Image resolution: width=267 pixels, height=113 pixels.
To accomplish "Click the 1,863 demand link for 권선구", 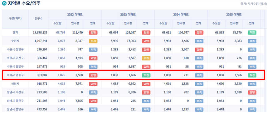I will tap(61, 58).
